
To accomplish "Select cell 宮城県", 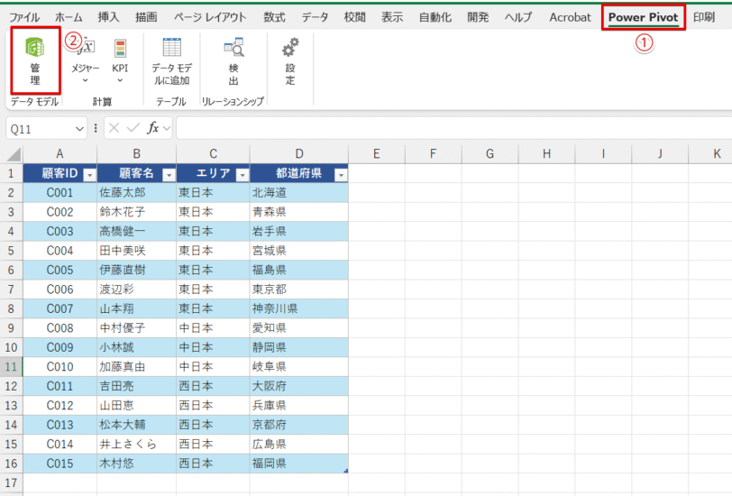I will (x=298, y=251).
